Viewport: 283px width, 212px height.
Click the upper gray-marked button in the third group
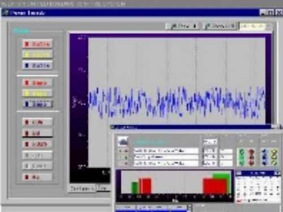[37, 155]
